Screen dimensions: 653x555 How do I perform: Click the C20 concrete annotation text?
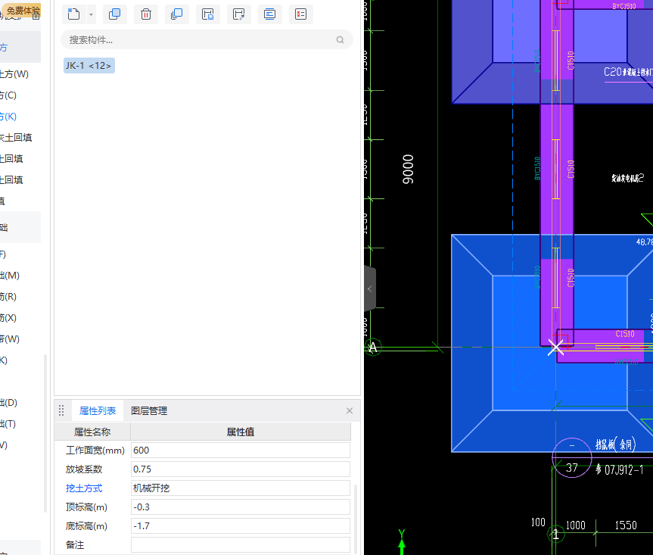tap(628, 72)
